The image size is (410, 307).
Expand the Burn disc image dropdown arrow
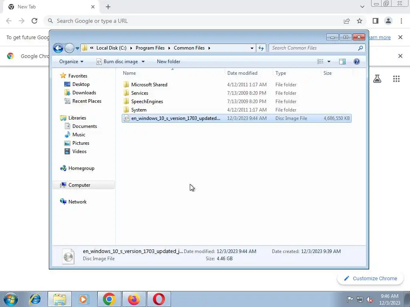pos(143,62)
